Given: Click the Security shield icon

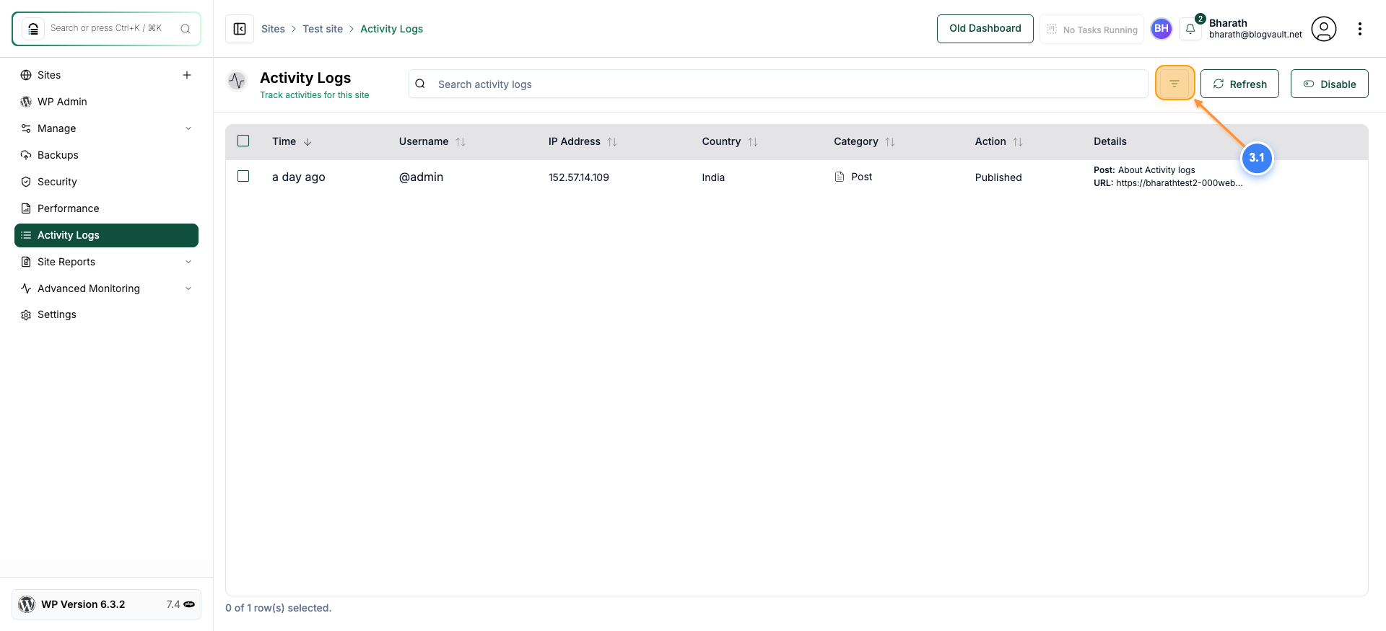Looking at the screenshot, I should 26,182.
